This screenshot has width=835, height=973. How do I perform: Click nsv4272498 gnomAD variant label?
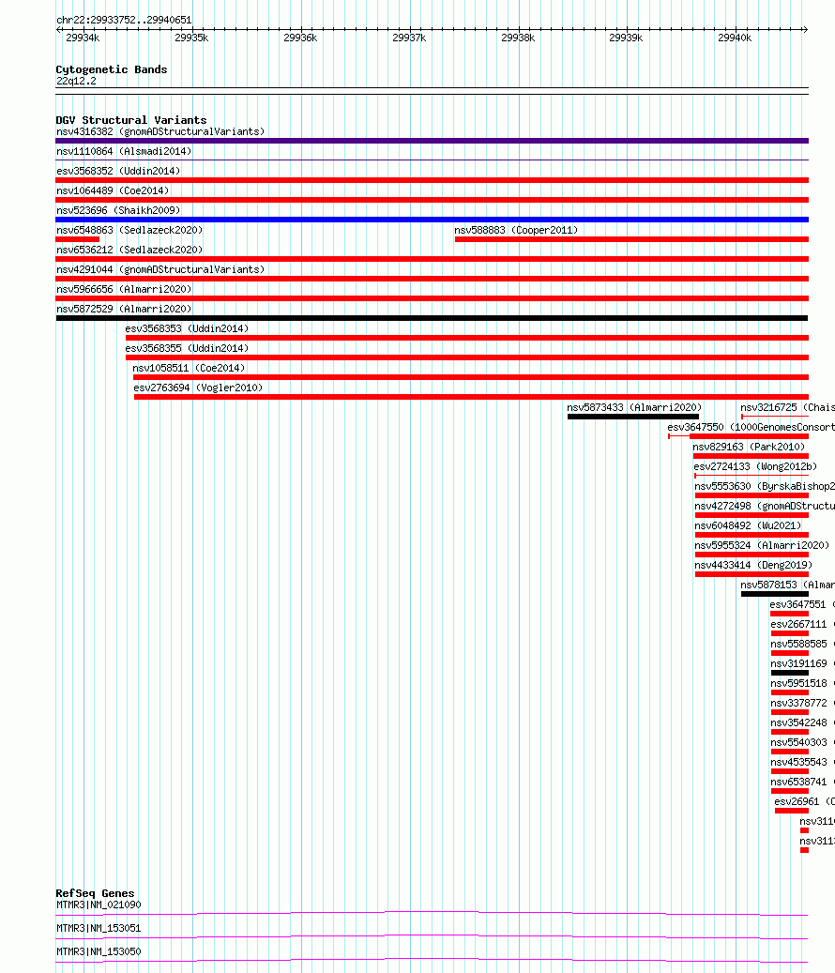click(765, 507)
